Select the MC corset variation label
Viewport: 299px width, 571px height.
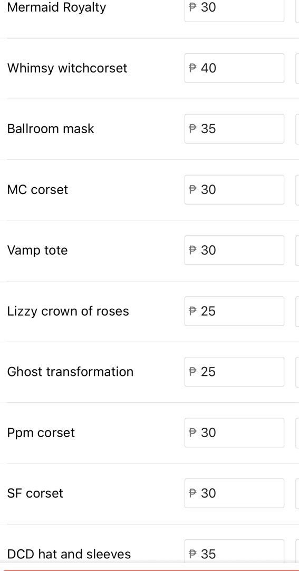pos(37,190)
